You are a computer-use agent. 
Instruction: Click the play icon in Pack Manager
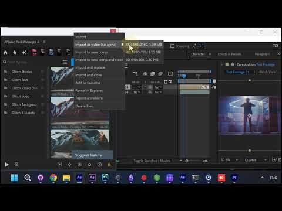click(6, 165)
